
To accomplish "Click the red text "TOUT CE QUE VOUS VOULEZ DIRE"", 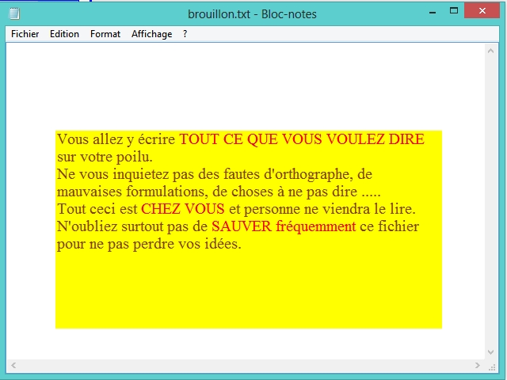I will 302,139.
